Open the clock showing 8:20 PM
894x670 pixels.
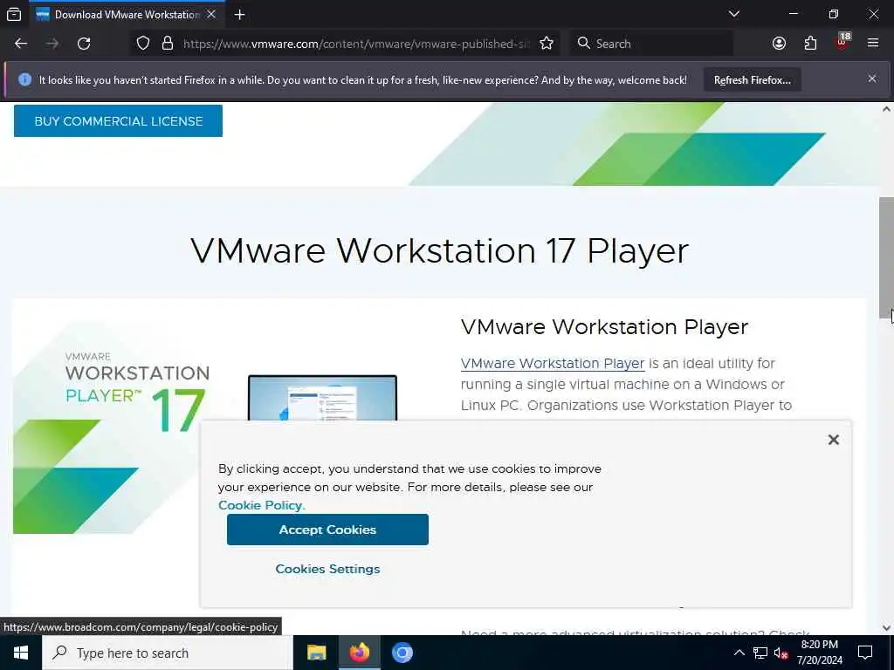tap(819, 653)
